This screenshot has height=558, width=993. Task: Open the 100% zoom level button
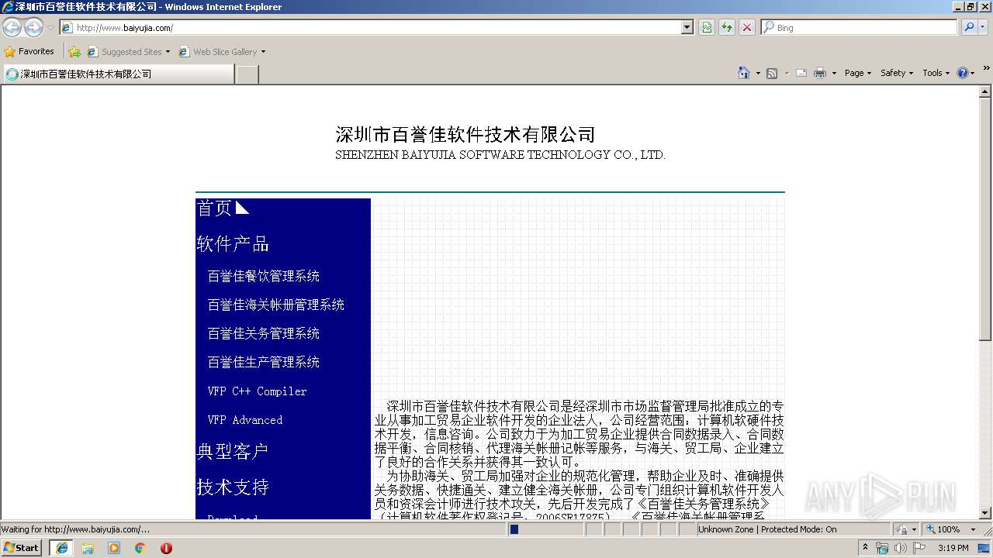pyautogui.click(x=943, y=529)
